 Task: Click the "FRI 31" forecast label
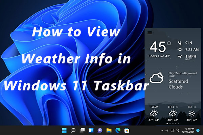192,107
